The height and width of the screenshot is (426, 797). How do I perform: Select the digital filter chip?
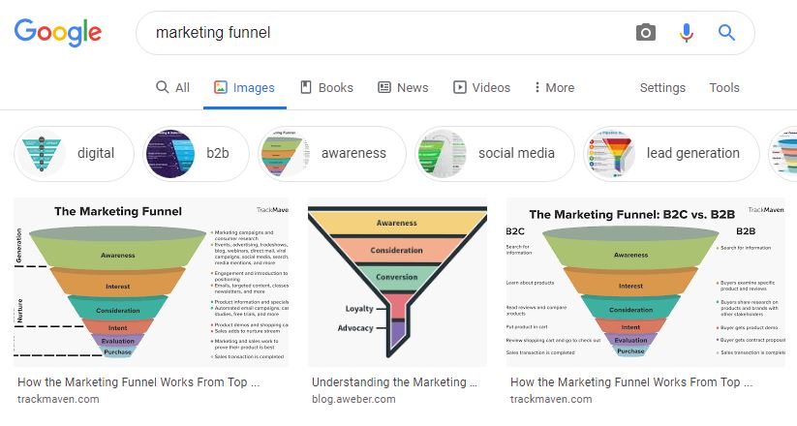75,154
